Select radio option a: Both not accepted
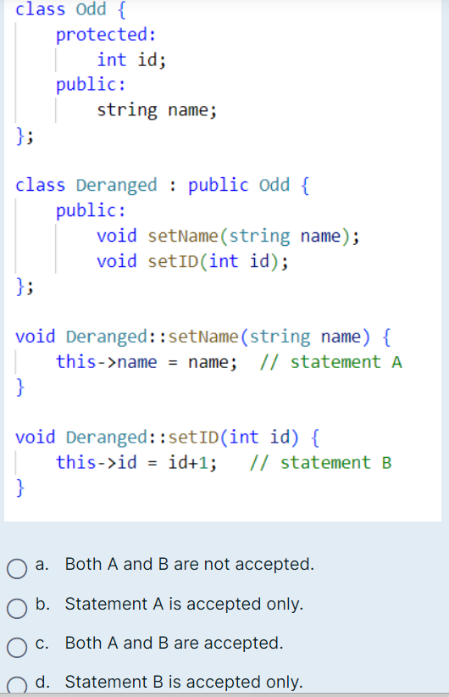This screenshot has width=449, height=697. (x=17, y=568)
